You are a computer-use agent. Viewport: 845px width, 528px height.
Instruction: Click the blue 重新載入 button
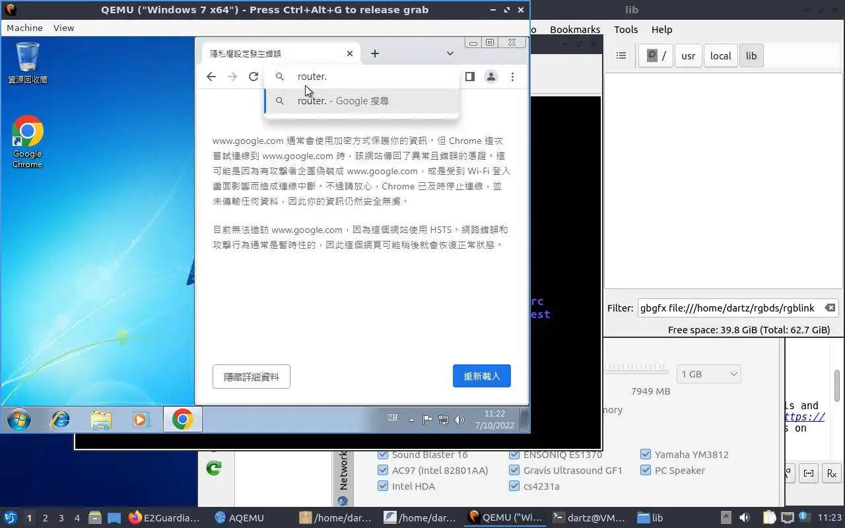pyautogui.click(x=482, y=376)
